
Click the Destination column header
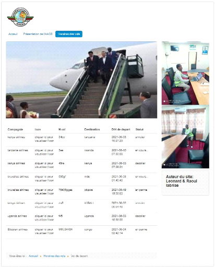pos(92,129)
